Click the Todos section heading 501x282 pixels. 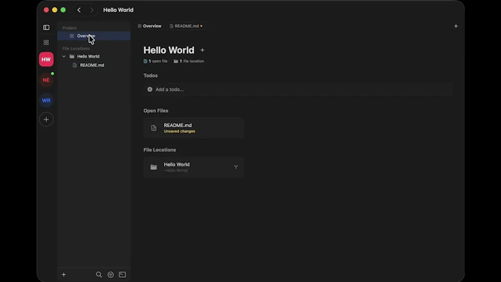pos(150,76)
